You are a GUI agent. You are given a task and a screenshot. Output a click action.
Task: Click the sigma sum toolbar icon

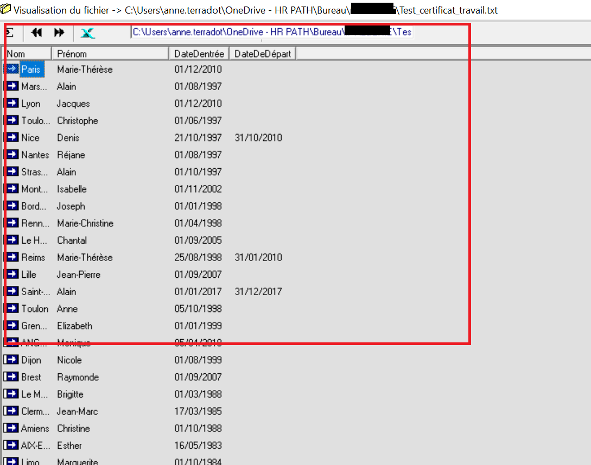9,33
